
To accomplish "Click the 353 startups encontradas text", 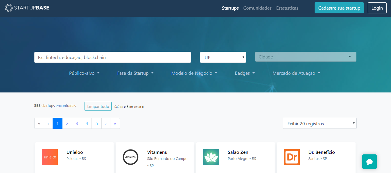I will pos(55,106).
